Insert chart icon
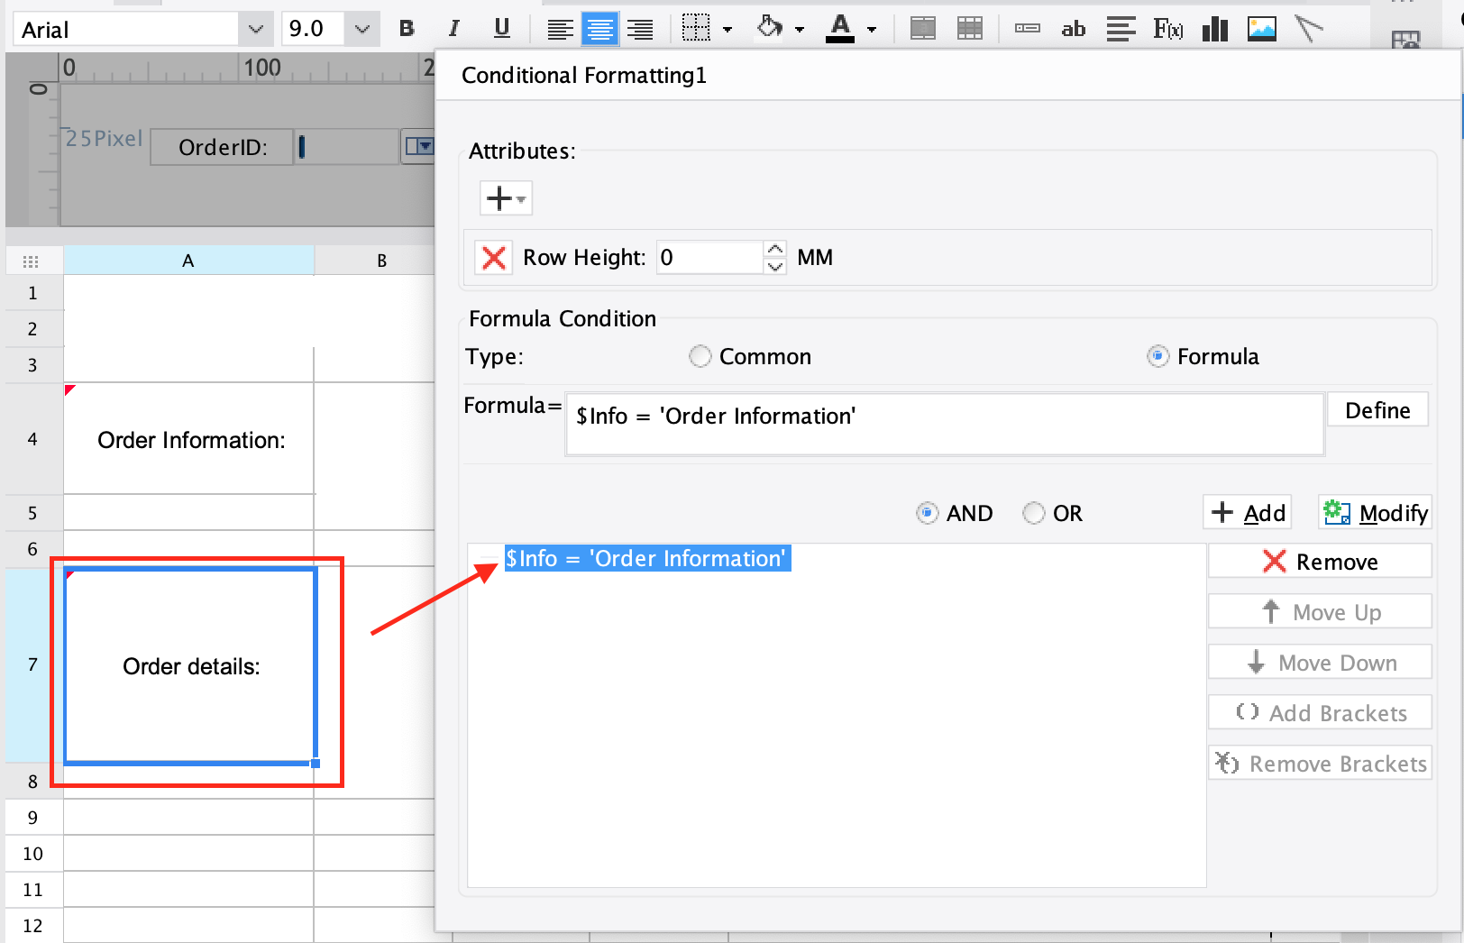The height and width of the screenshot is (943, 1464). point(1214,29)
